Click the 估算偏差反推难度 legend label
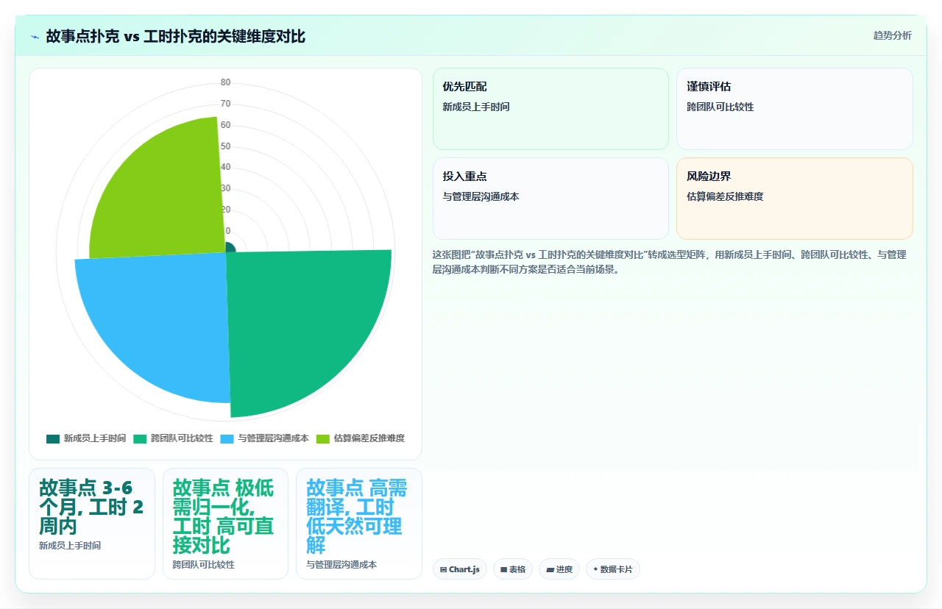This screenshot has height=609, width=942. point(369,438)
